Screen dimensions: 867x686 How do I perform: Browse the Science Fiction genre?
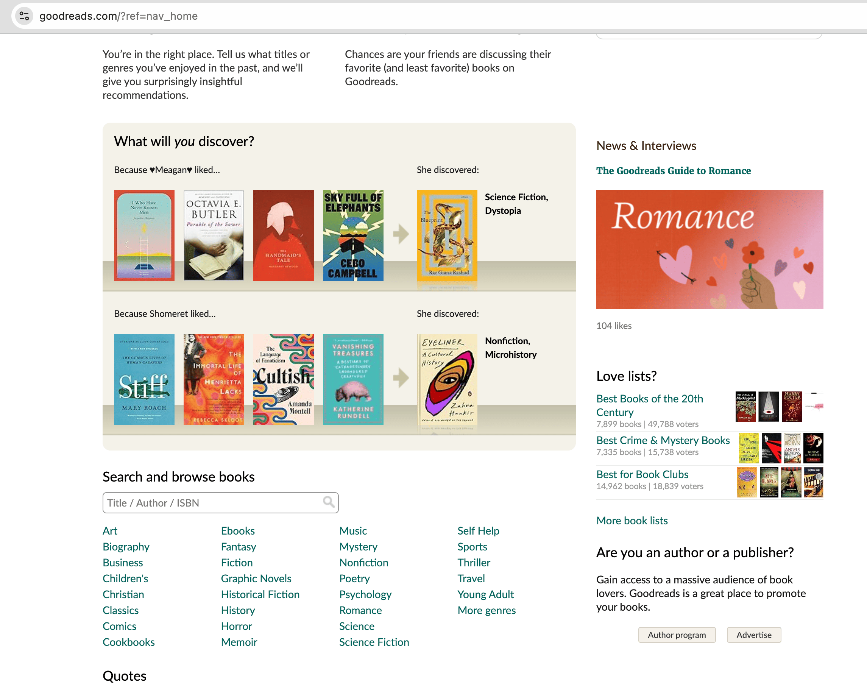click(373, 642)
